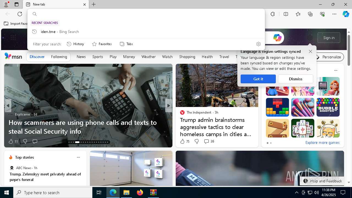Dislike the scammers story

[x=25, y=141]
